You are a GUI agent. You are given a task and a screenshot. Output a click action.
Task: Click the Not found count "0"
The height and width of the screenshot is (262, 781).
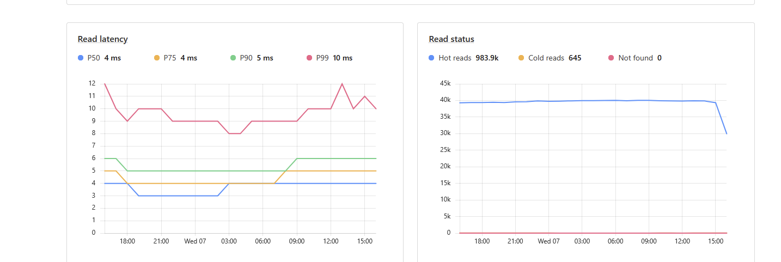(x=660, y=58)
